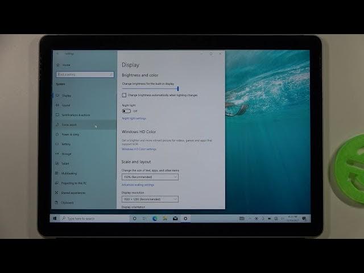The height and width of the screenshot is (273, 364).
Task: Open Storage settings in the sidebar
Action: [85, 154]
